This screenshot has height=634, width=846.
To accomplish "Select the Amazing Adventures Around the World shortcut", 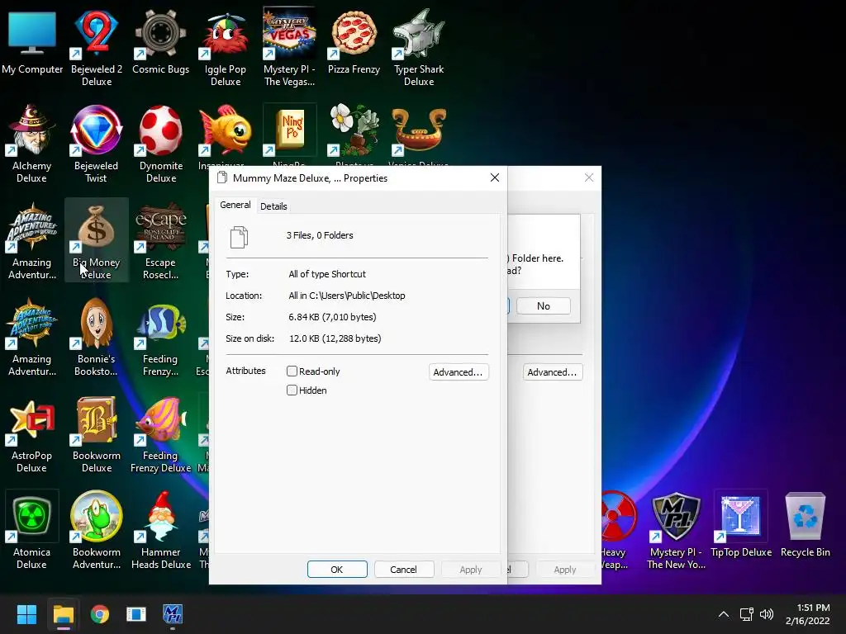I will tap(32, 240).
